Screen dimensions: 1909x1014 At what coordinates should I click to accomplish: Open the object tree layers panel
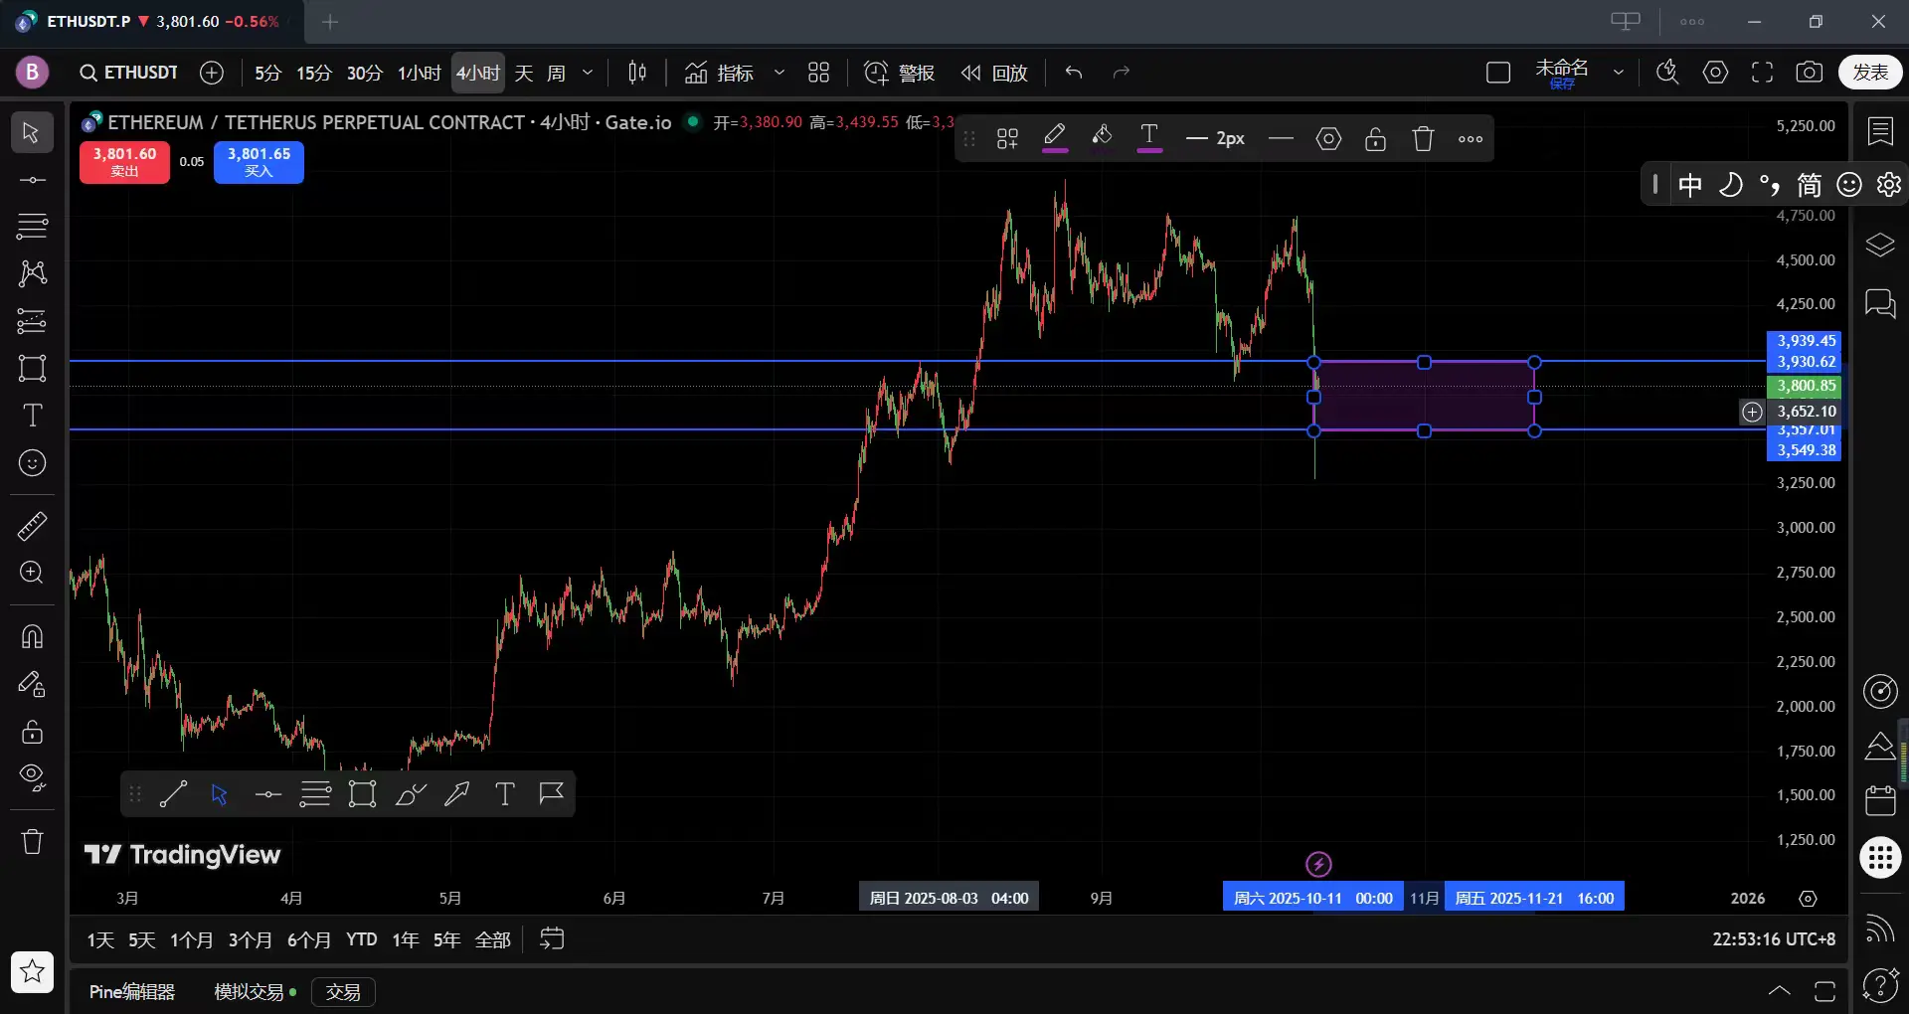(x=1880, y=245)
